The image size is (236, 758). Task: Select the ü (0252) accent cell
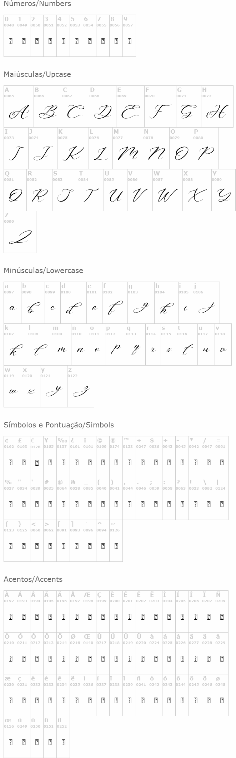click(63, 742)
